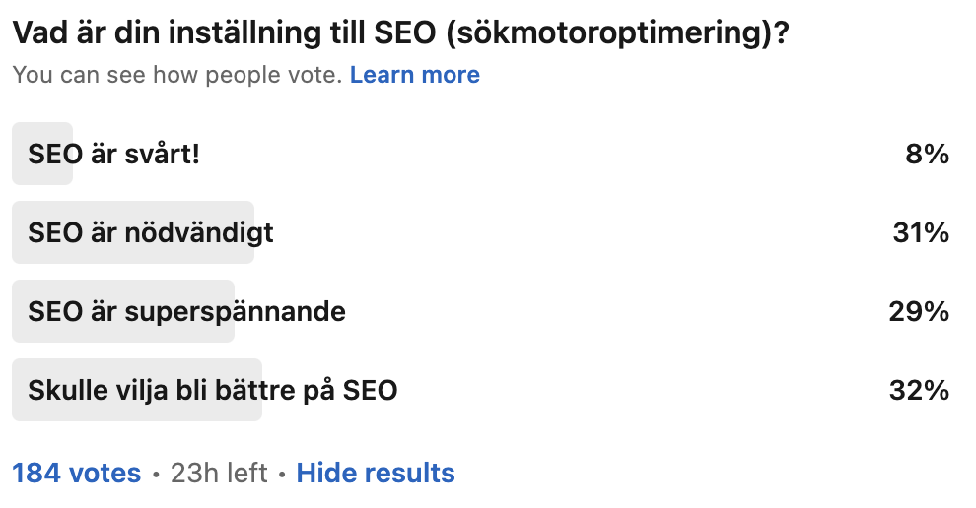
Task: Select the 'SEO är svårt!' option text
Action: pos(113,154)
